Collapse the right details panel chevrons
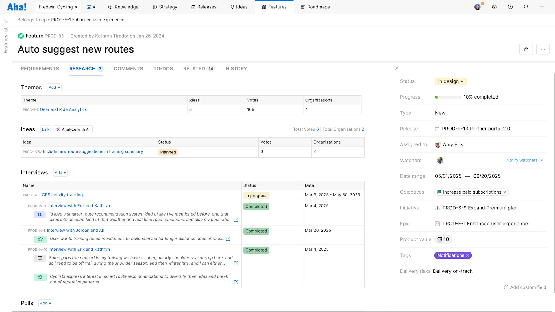This screenshot has height=312, width=555. pos(397,68)
